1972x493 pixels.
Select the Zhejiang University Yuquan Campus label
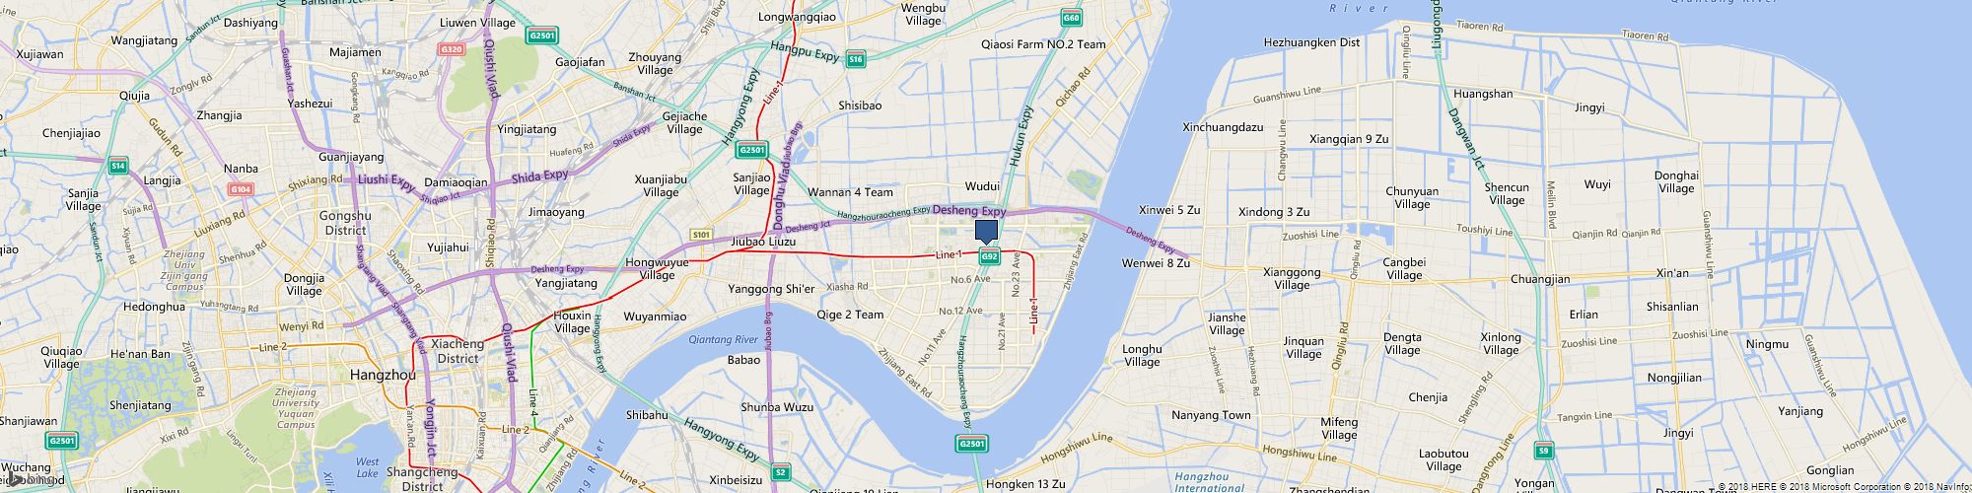pyautogui.click(x=296, y=408)
